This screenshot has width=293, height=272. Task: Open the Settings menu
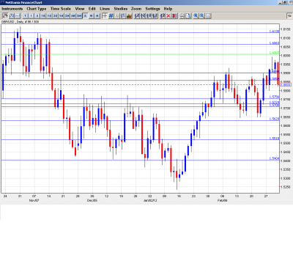(152, 9)
